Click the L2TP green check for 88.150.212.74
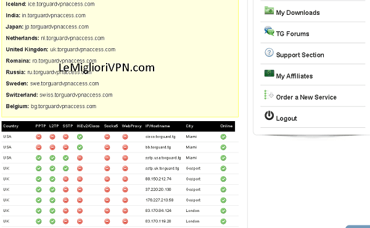The height and width of the screenshot is (228, 370). pyautogui.click(x=52, y=179)
